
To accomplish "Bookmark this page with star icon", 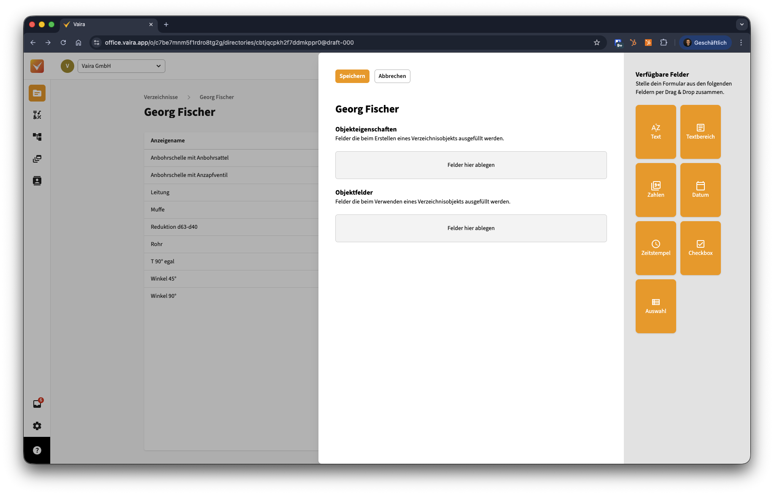I will click(x=596, y=43).
